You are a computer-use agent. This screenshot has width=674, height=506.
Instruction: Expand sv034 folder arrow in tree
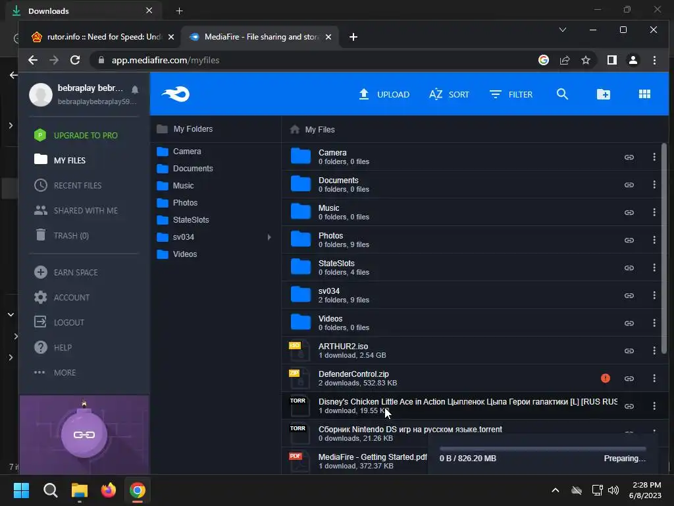pos(269,237)
